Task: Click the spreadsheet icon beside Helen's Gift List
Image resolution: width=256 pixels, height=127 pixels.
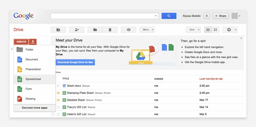Action: click(64, 114)
